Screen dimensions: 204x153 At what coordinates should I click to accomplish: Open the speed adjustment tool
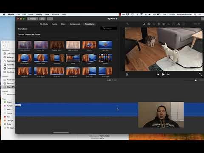click(x=174, y=24)
